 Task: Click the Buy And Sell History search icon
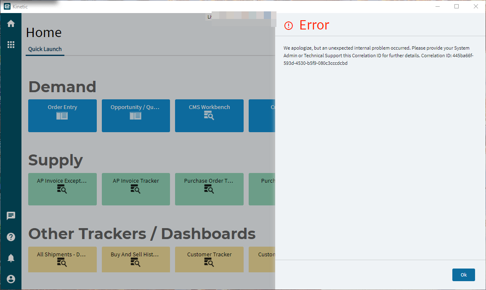click(135, 262)
